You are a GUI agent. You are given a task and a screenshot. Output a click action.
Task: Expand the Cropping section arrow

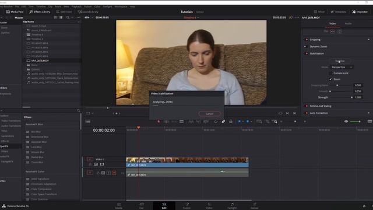pyautogui.click(x=369, y=40)
